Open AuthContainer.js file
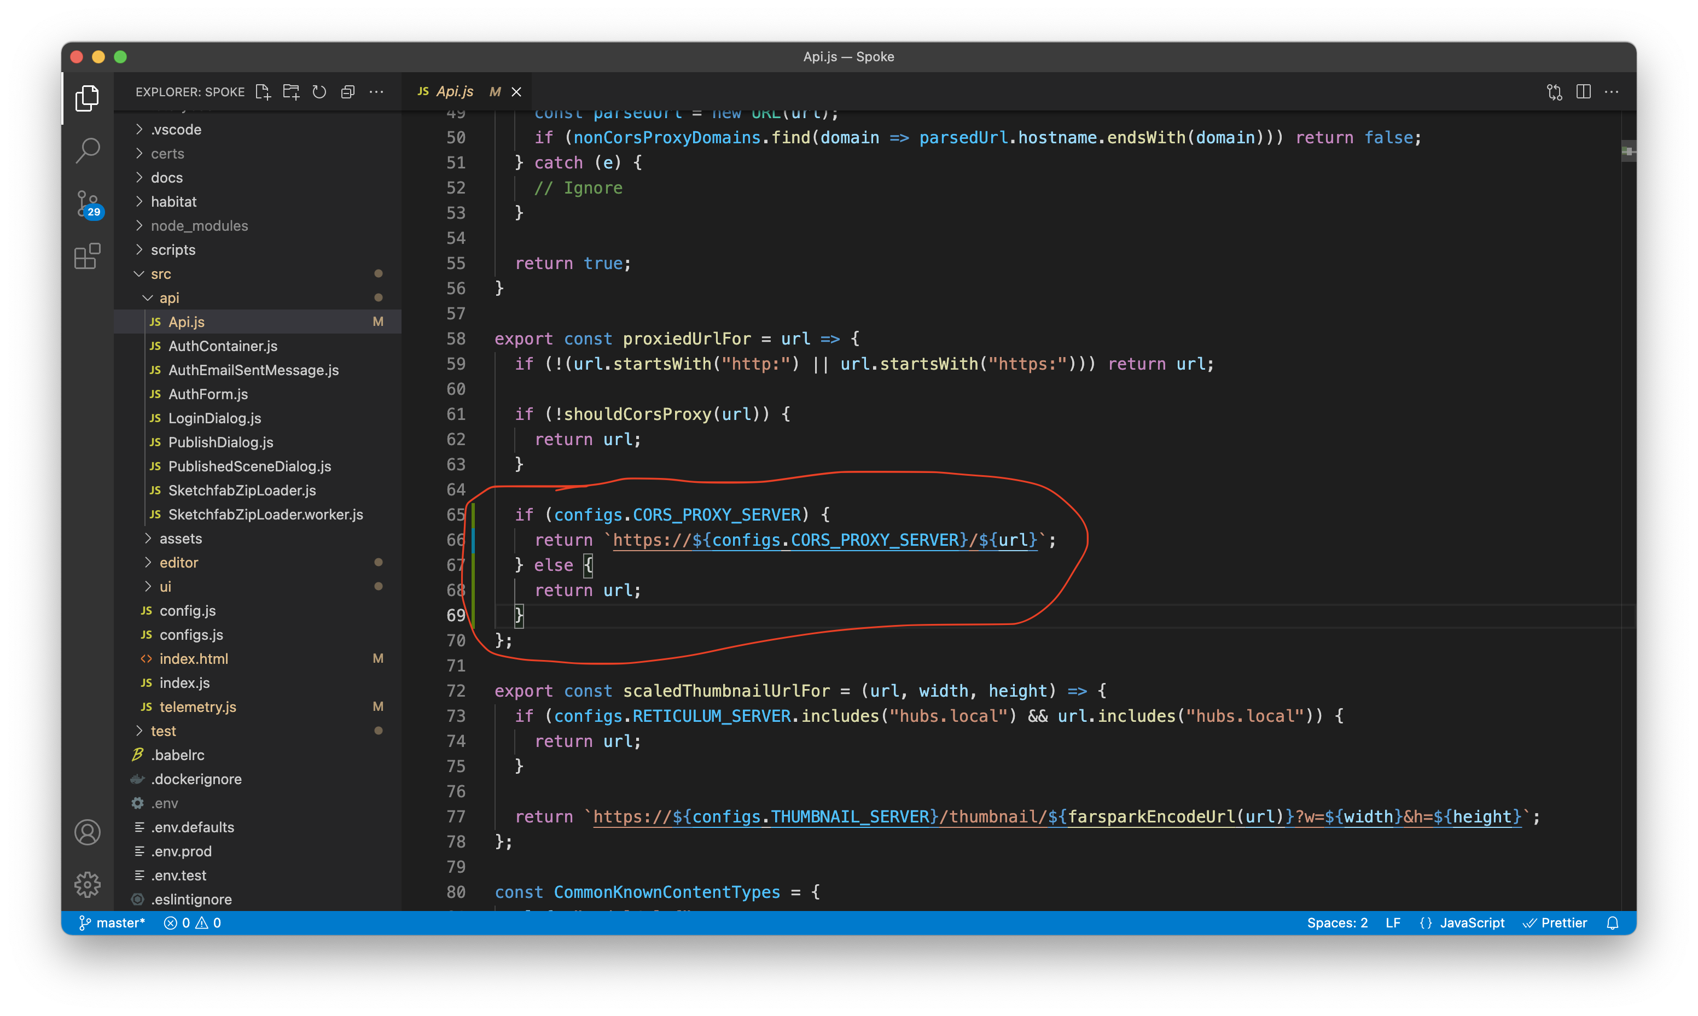Screen dimensions: 1698x1016 [x=258, y=346]
